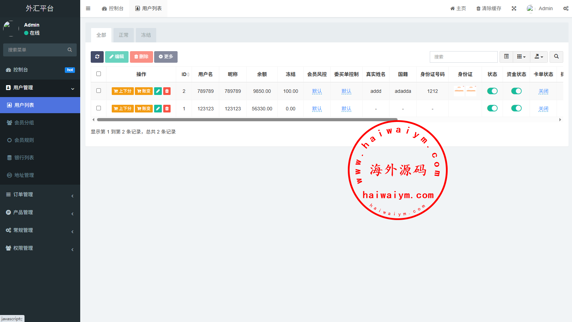Click 默认 link under 会员风控 for user 123123
The height and width of the screenshot is (322, 572).
click(x=317, y=109)
